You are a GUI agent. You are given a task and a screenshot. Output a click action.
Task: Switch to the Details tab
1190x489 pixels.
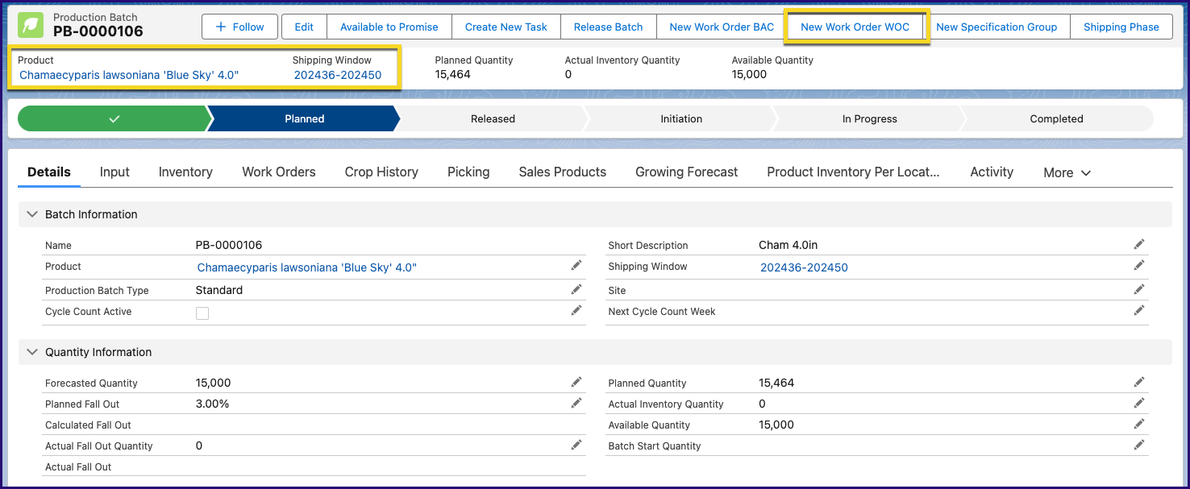49,172
